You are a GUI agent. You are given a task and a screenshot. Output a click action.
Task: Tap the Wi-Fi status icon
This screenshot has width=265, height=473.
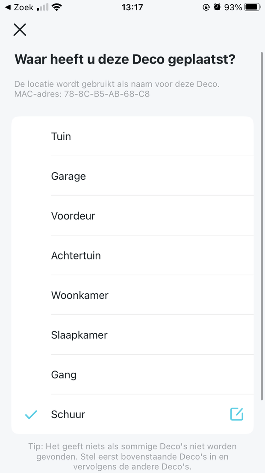pos(56,7)
